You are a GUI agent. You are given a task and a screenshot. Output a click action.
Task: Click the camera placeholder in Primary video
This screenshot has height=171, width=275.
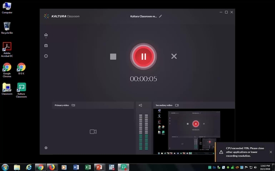(93, 132)
